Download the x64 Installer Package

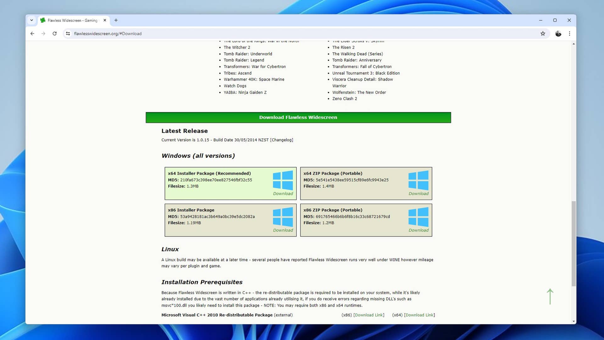[x=283, y=194]
